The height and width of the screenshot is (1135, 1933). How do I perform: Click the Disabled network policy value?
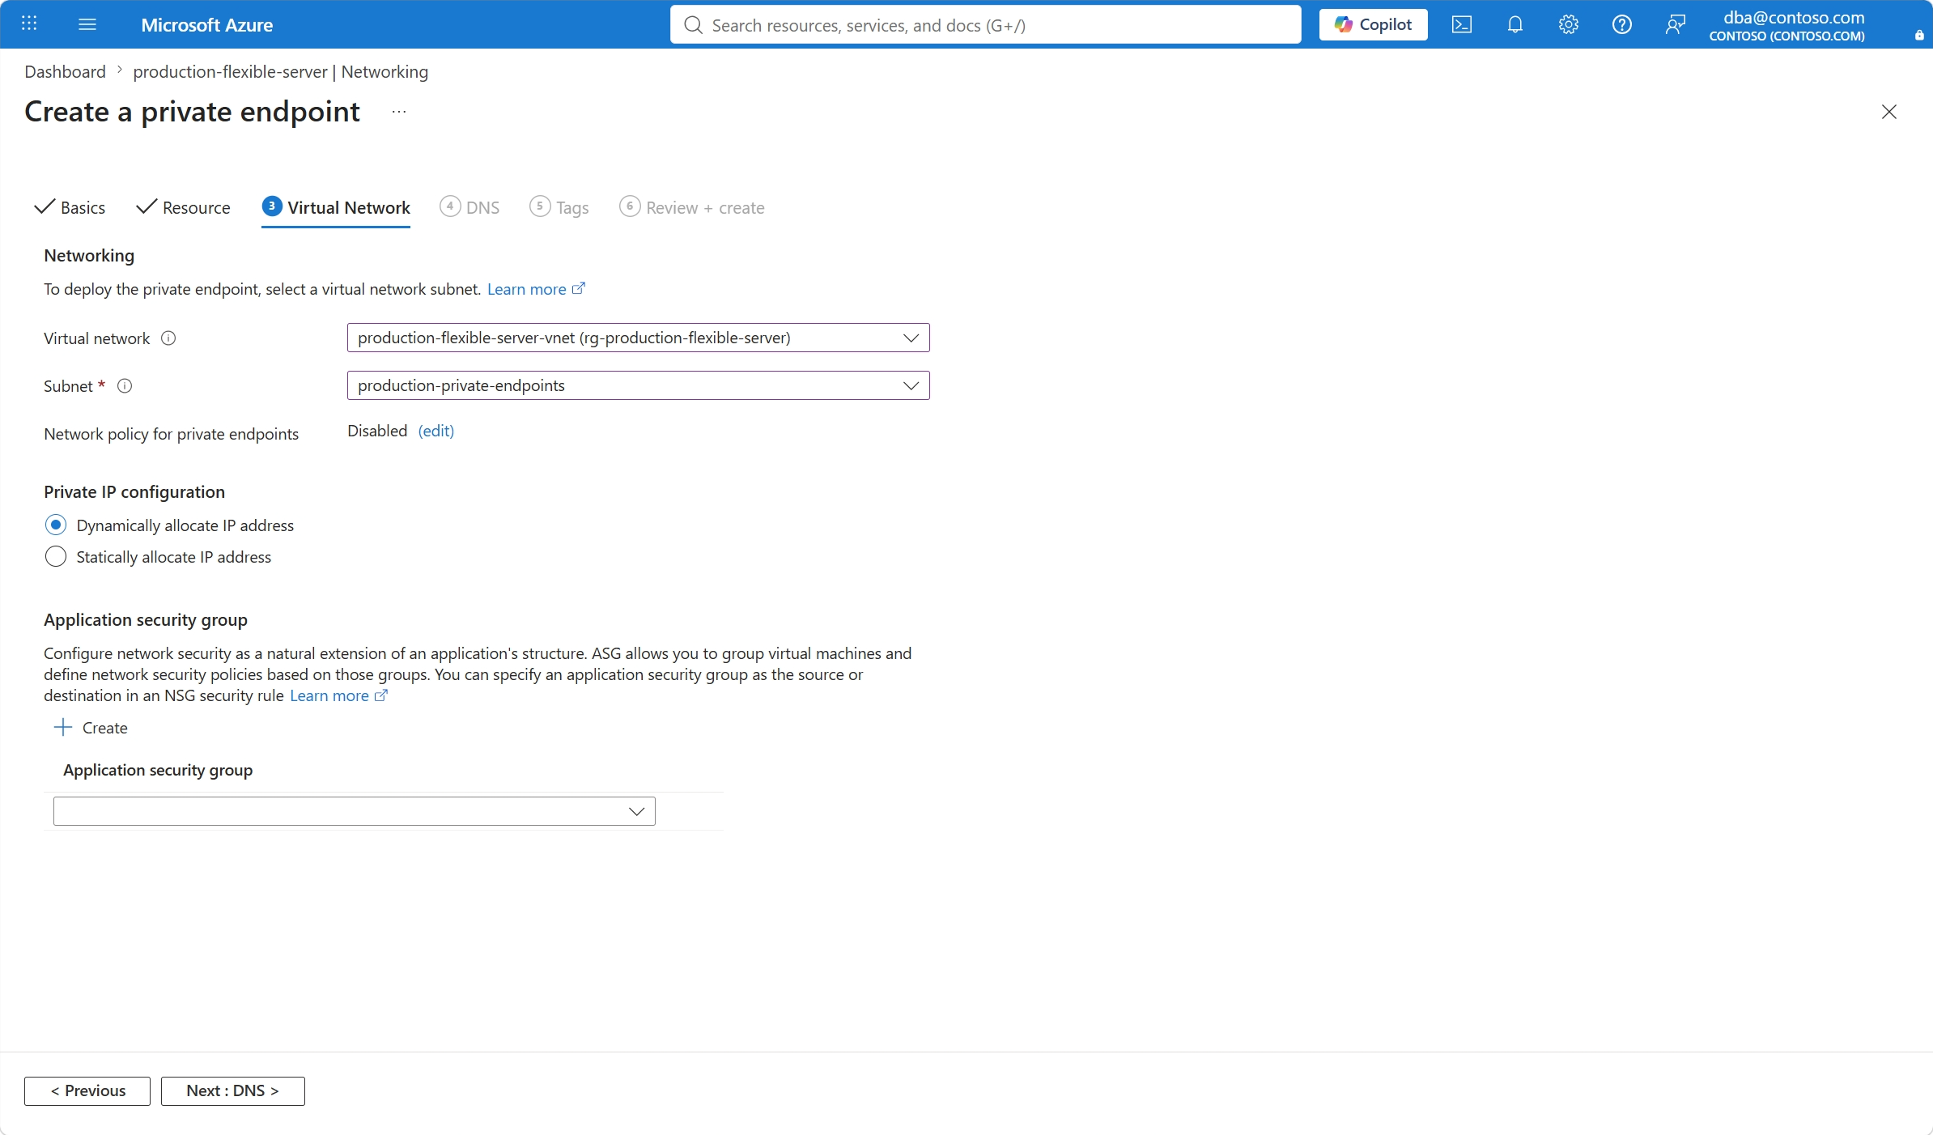point(377,431)
